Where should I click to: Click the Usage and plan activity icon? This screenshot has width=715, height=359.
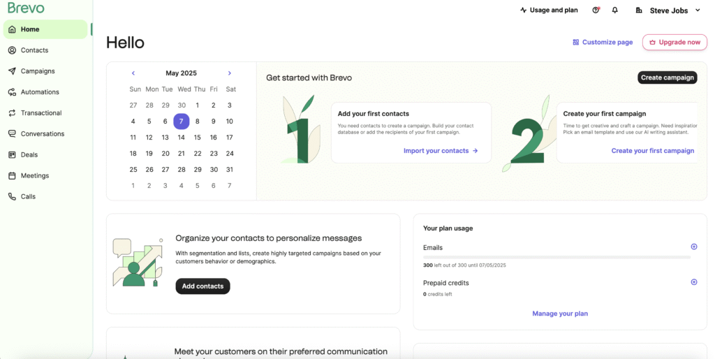(x=524, y=10)
